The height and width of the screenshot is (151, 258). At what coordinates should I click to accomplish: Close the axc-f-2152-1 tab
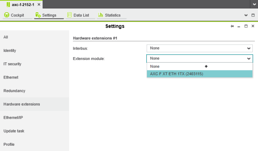point(39,4)
